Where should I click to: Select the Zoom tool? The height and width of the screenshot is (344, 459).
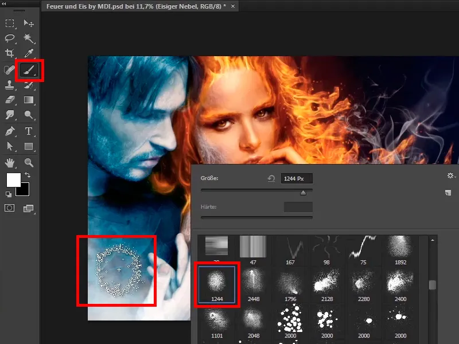[29, 163]
